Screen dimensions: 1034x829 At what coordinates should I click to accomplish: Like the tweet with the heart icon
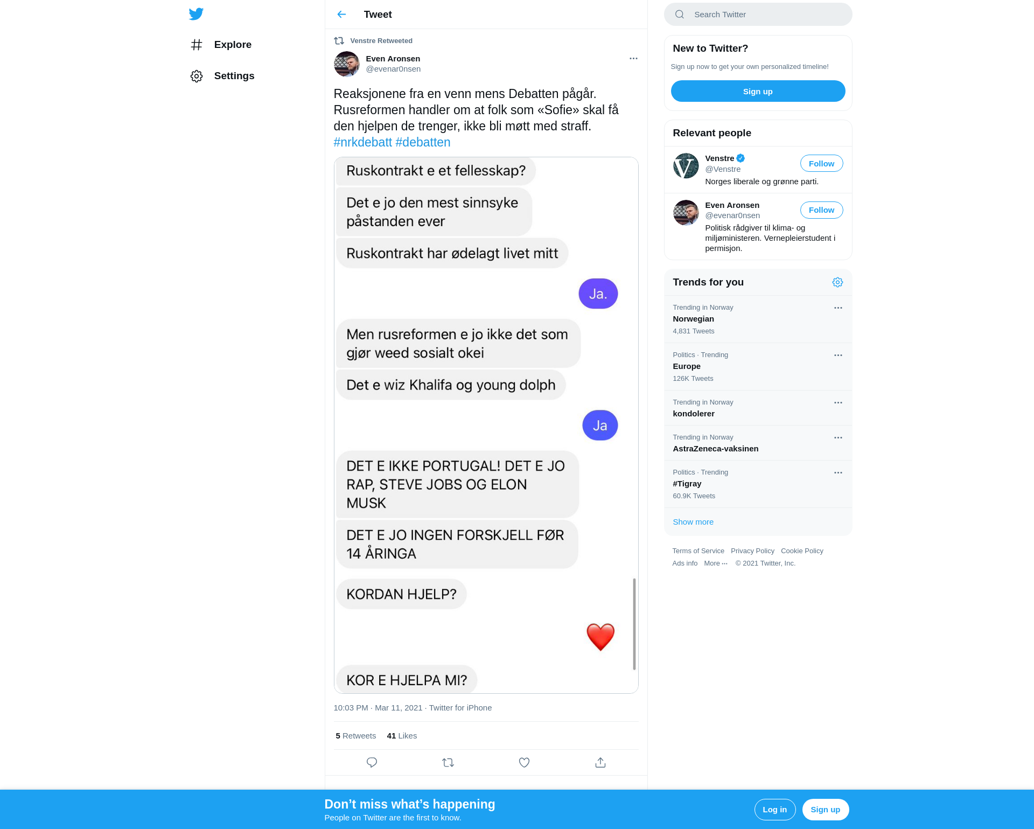524,762
